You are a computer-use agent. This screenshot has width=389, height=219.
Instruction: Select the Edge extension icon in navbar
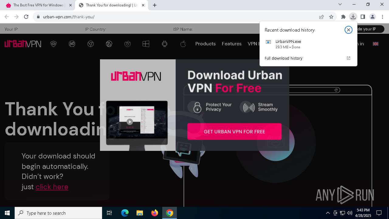[x=109, y=44]
